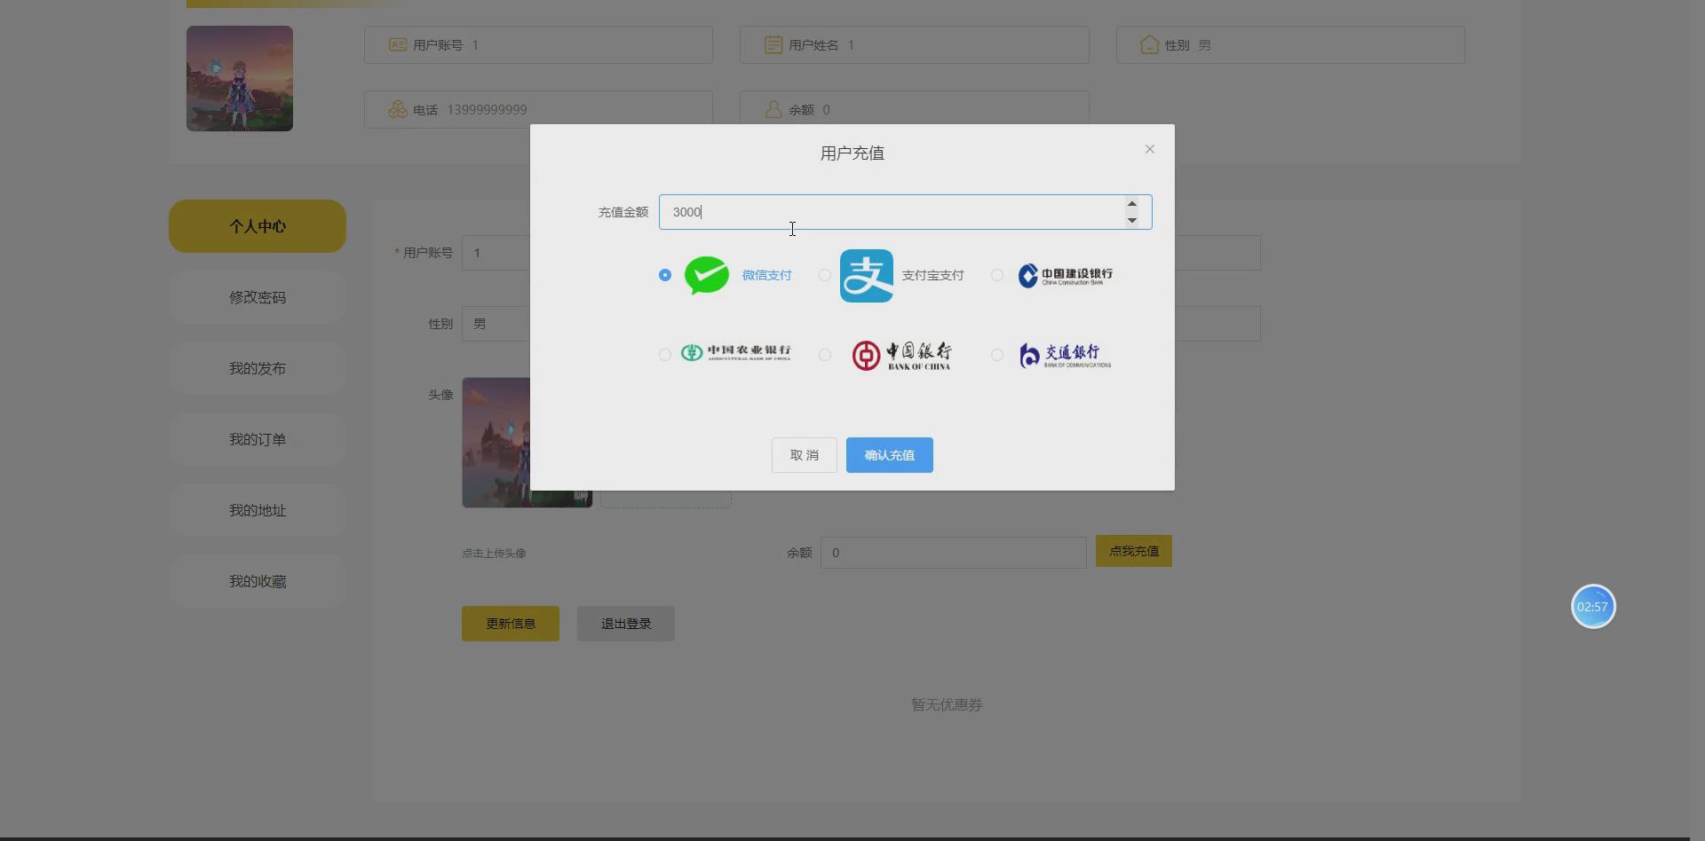
Task: Click the phone number 13999999999
Action: coord(487,109)
